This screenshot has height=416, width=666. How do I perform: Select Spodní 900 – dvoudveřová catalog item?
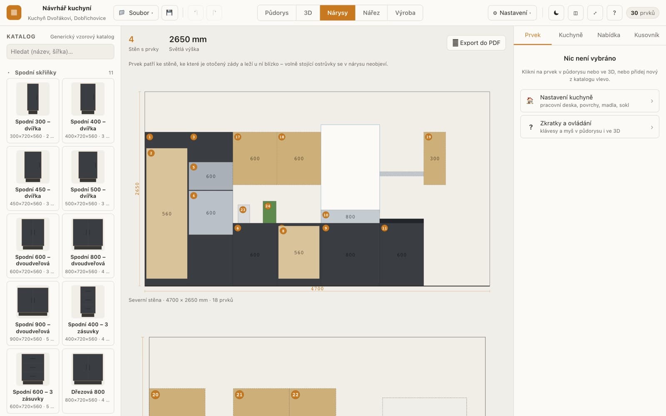click(x=33, y=313)
